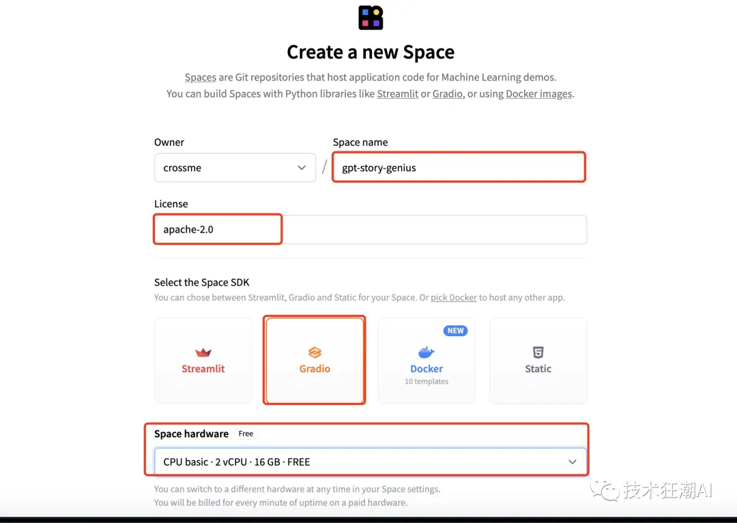
Task: Open the Owner dropdown showing crossme
Action: 234,168
